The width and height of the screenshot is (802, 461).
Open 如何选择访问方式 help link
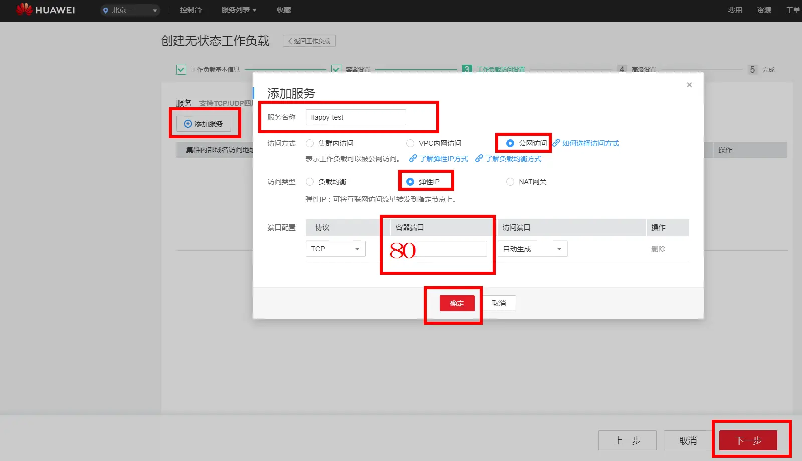point(586,143)
